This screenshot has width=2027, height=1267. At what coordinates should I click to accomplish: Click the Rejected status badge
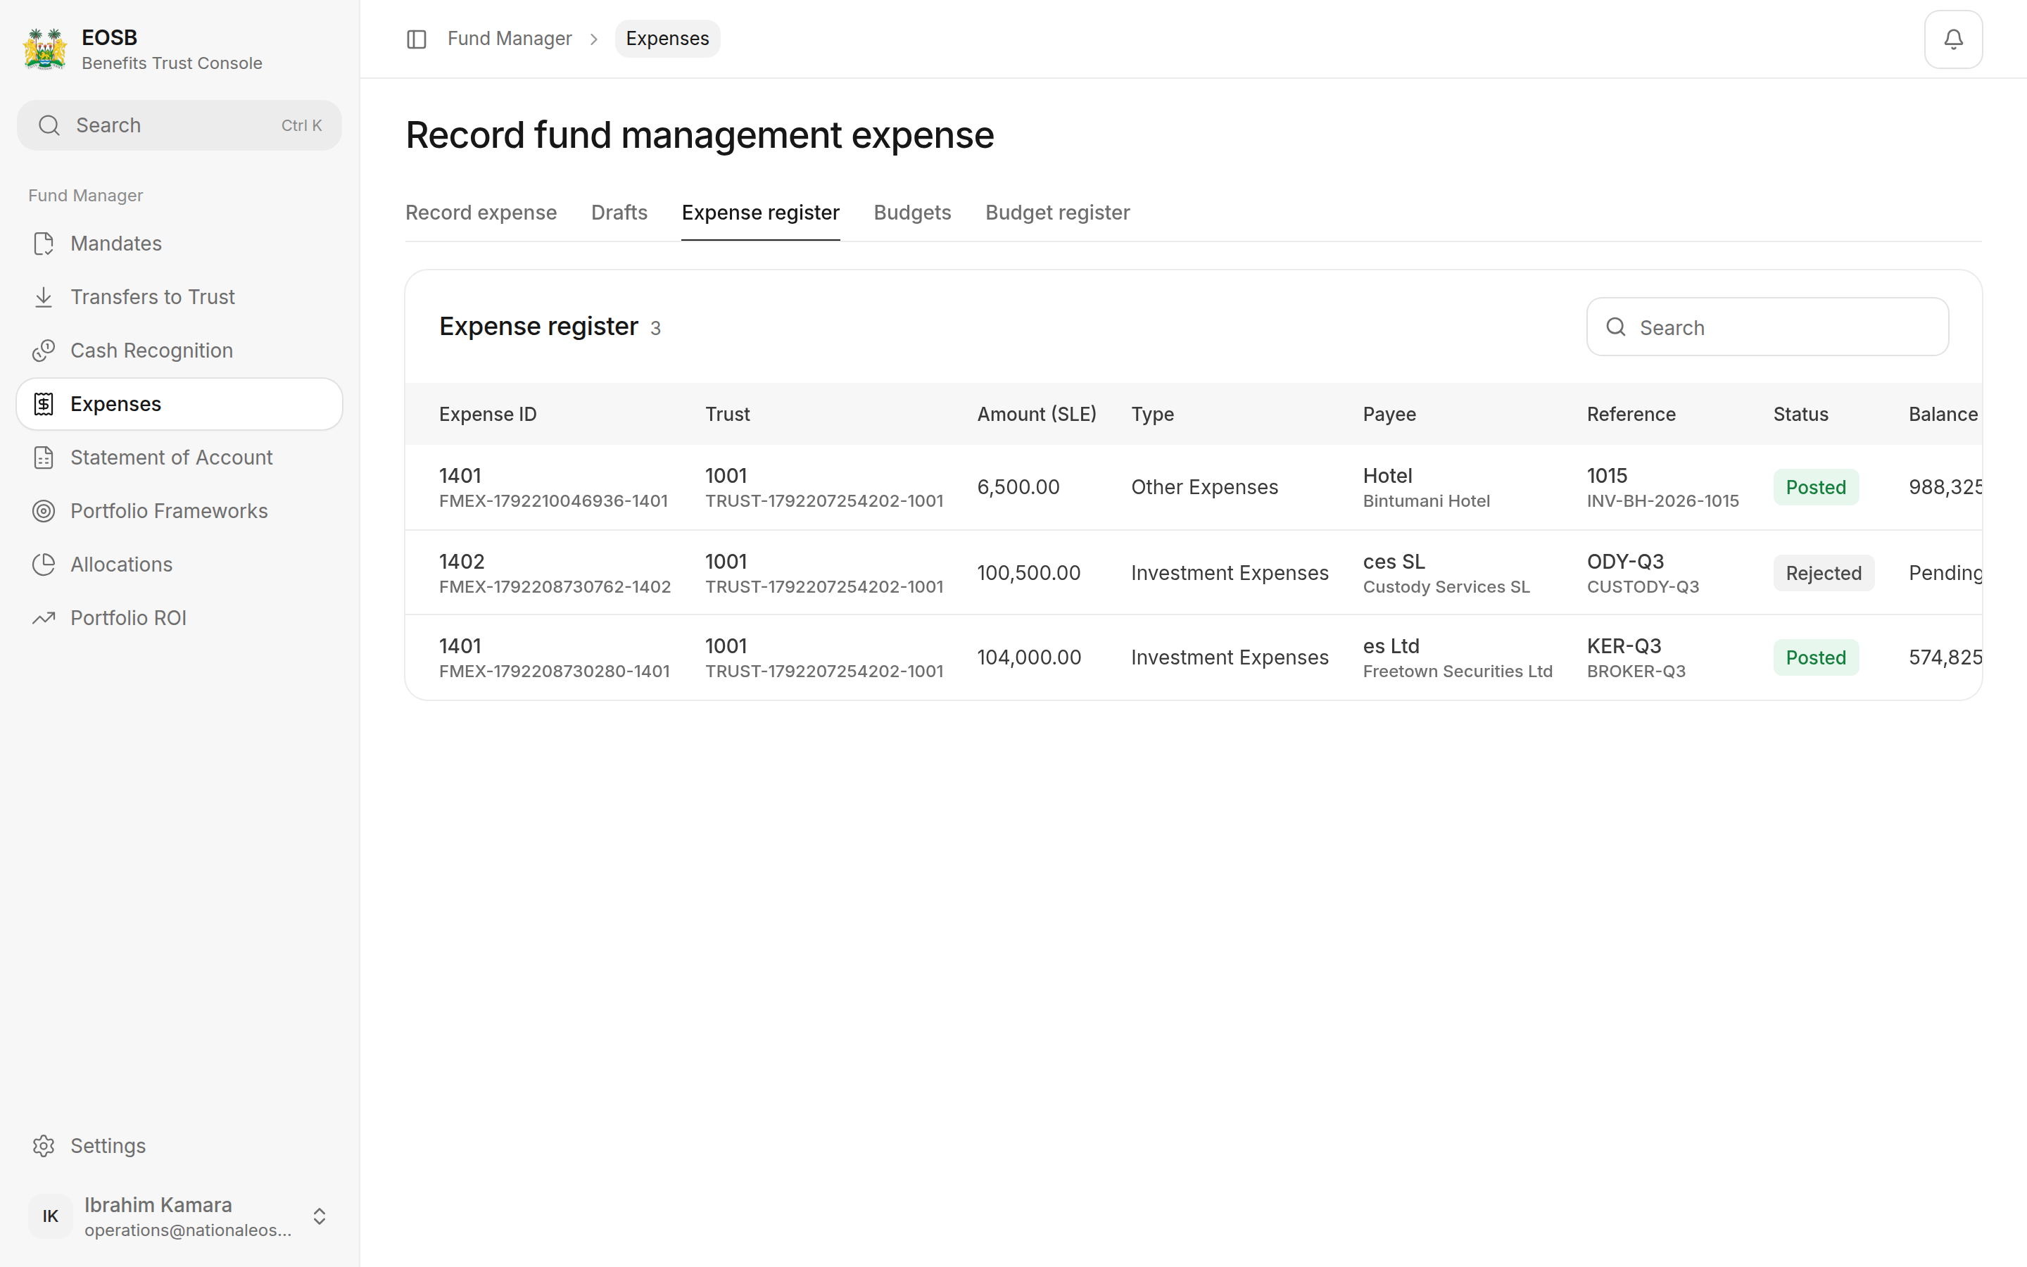(x=1824, y=573)
